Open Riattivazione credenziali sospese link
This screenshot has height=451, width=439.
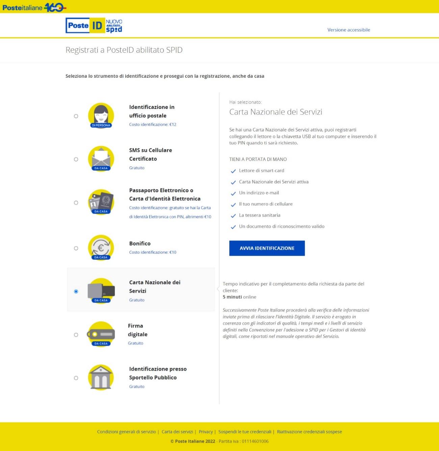309,432
